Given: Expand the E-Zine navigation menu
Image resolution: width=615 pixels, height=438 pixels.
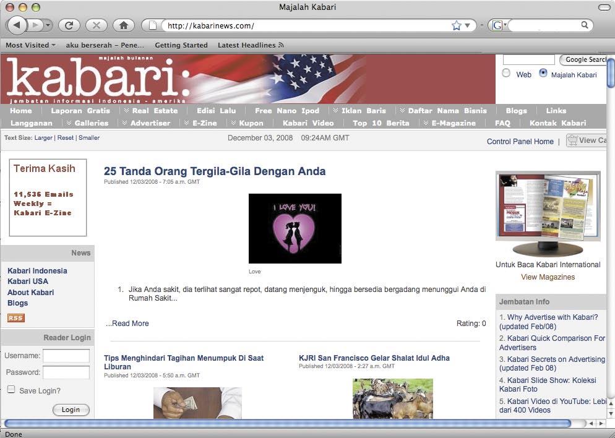Looking at the screenshot, I should pos(200,123).
